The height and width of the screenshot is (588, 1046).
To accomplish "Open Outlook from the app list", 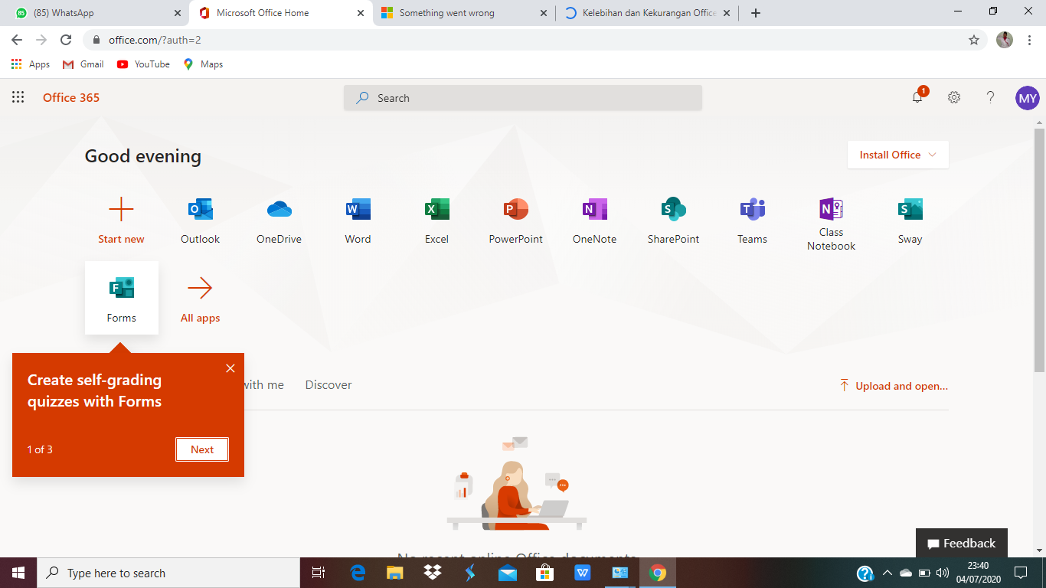I will [x=200, y=220].
